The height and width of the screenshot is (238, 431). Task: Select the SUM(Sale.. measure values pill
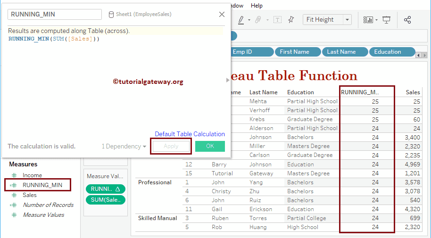[106, 200]
